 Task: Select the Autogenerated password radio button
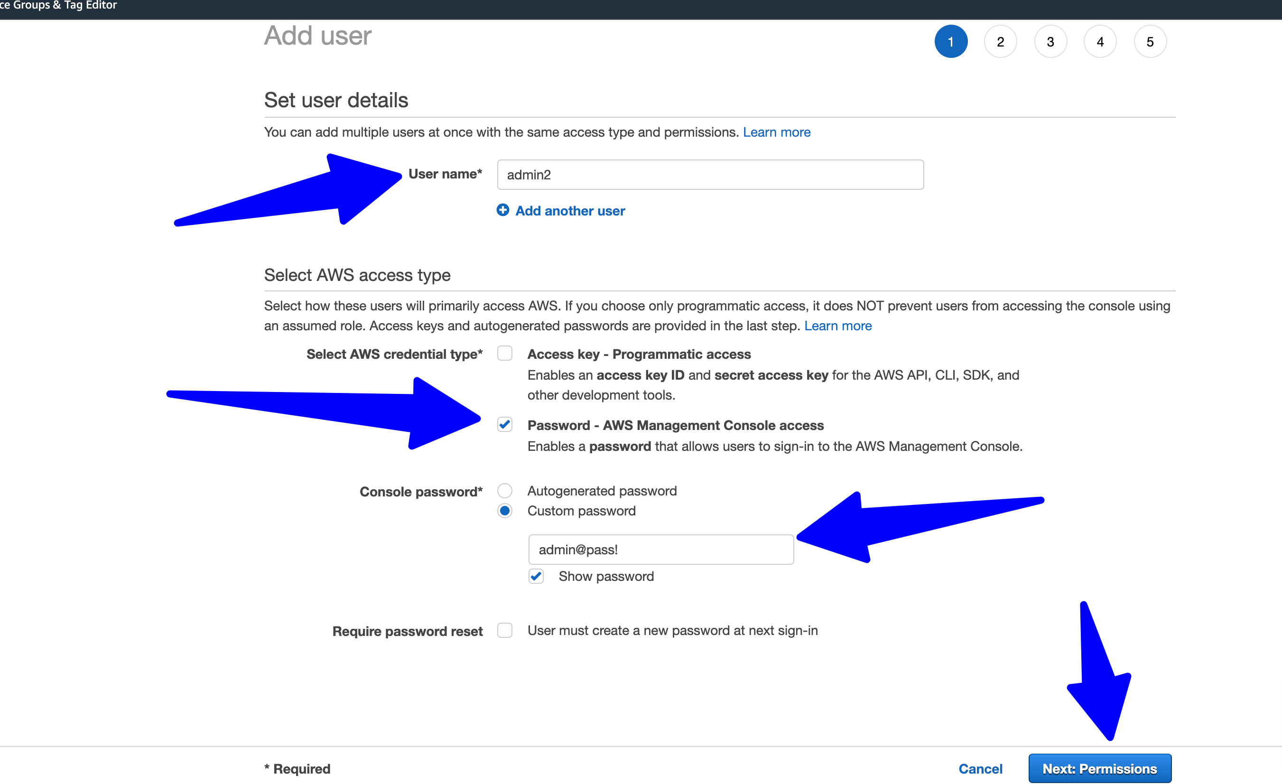click(505, 490)
